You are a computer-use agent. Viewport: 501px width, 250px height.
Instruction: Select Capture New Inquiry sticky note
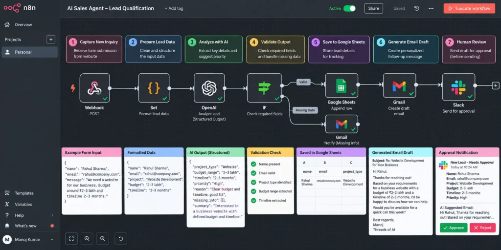coord(94,49)
